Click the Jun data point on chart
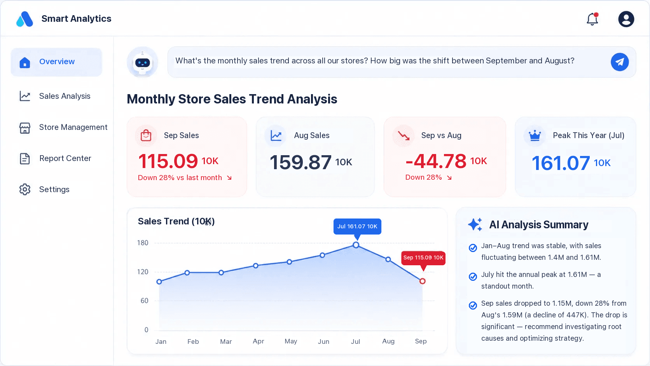Image resolution: width=650 pixels, height=366 pixels. (322, 255)
